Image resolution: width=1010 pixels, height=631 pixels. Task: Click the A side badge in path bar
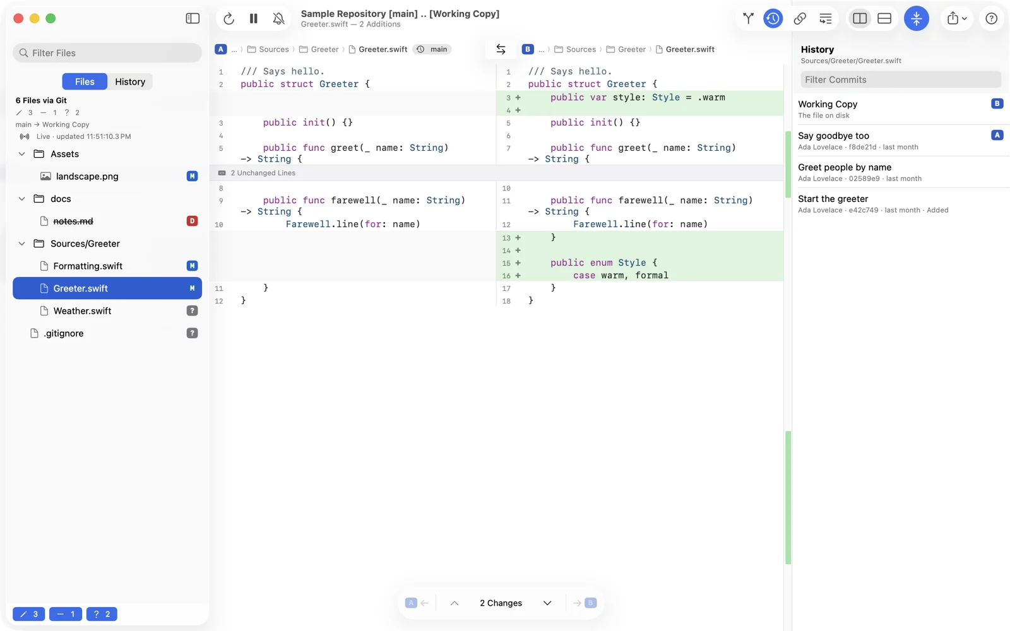click(221, 49)
